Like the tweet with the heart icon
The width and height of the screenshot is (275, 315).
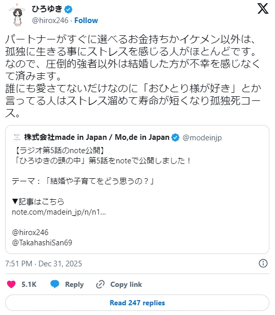coord(11,284)
